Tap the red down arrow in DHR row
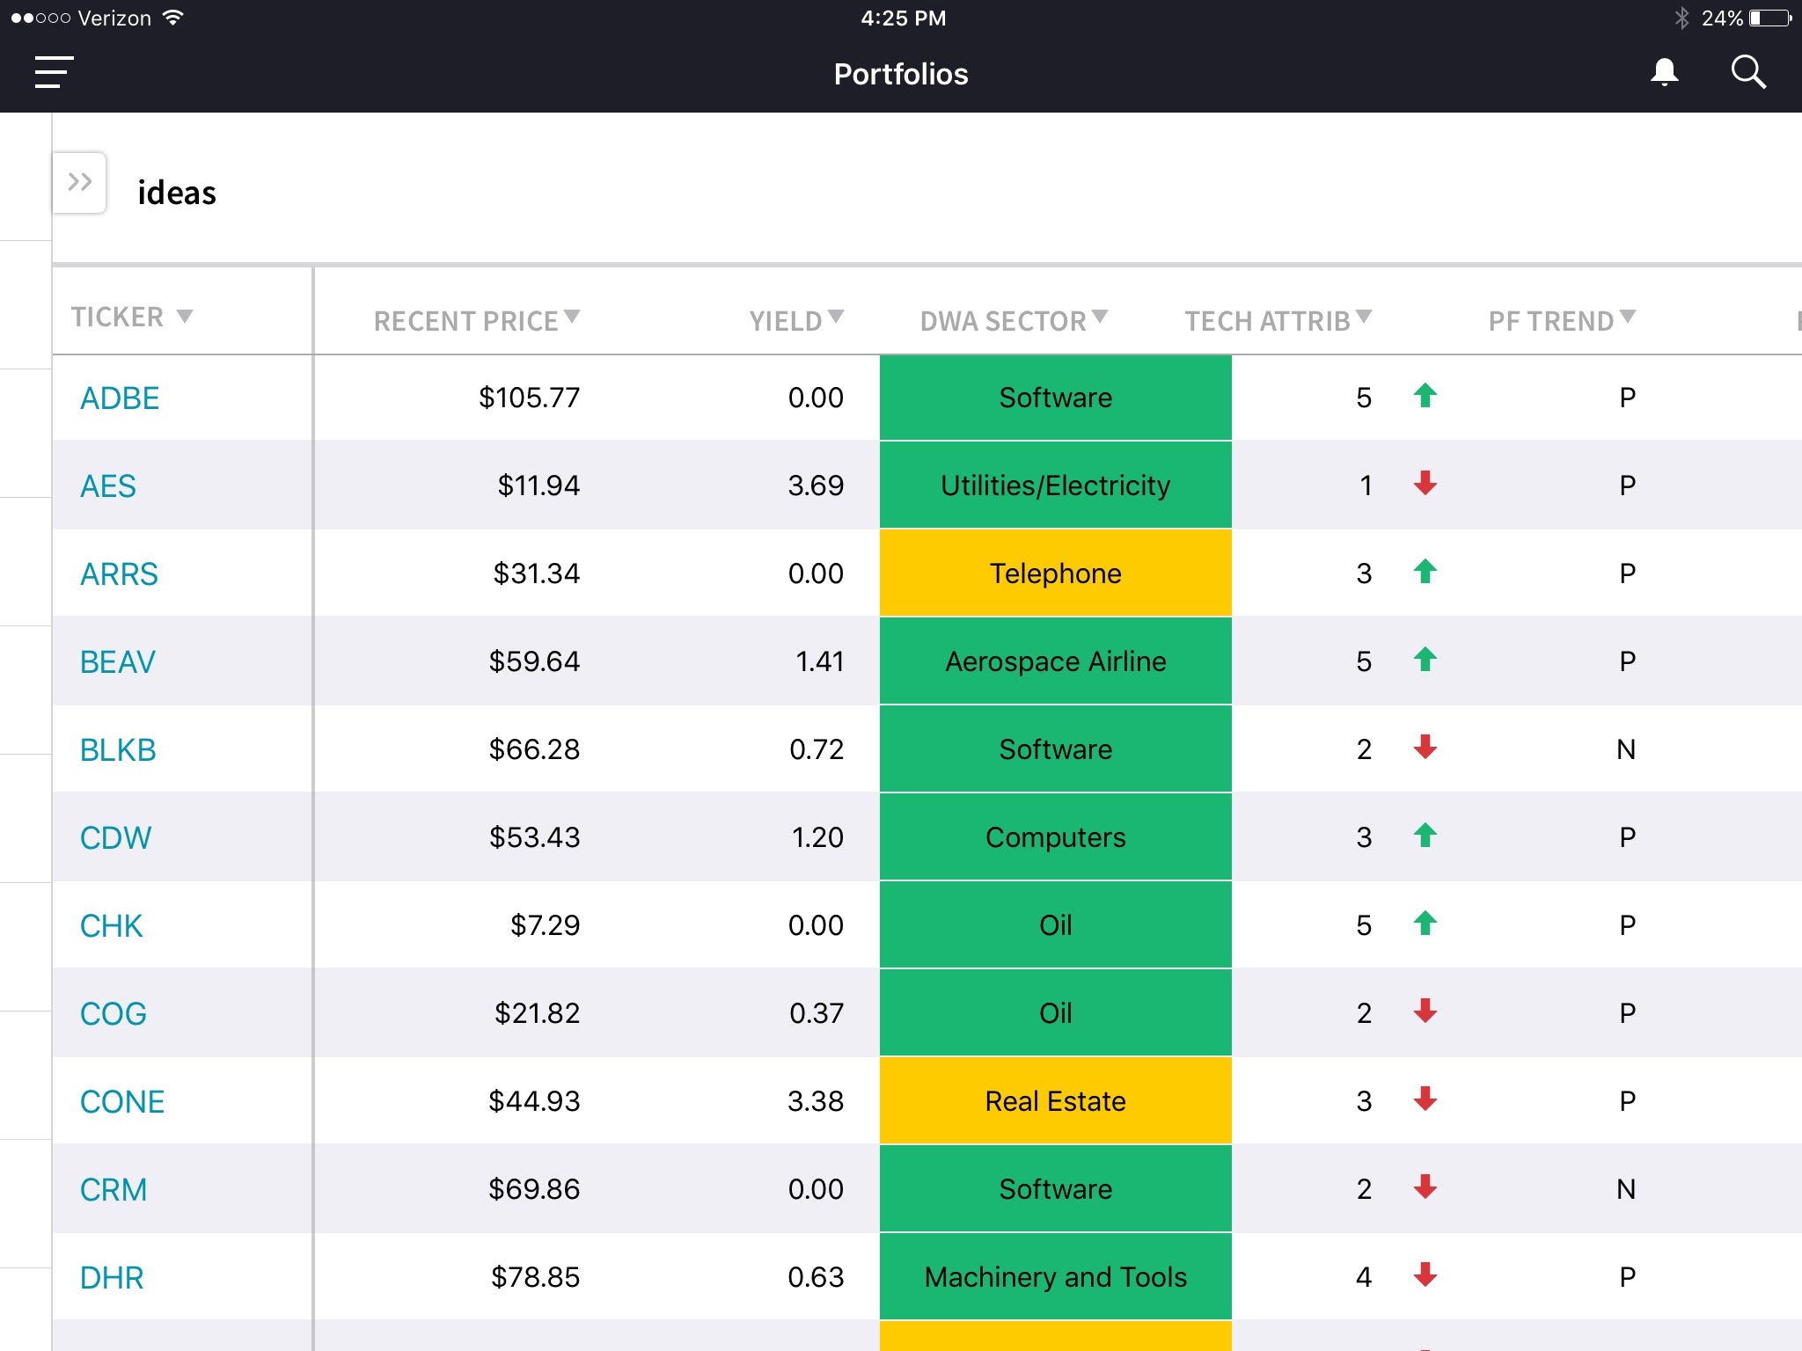The image size is (1802, 1351). coord(1425,1274)
